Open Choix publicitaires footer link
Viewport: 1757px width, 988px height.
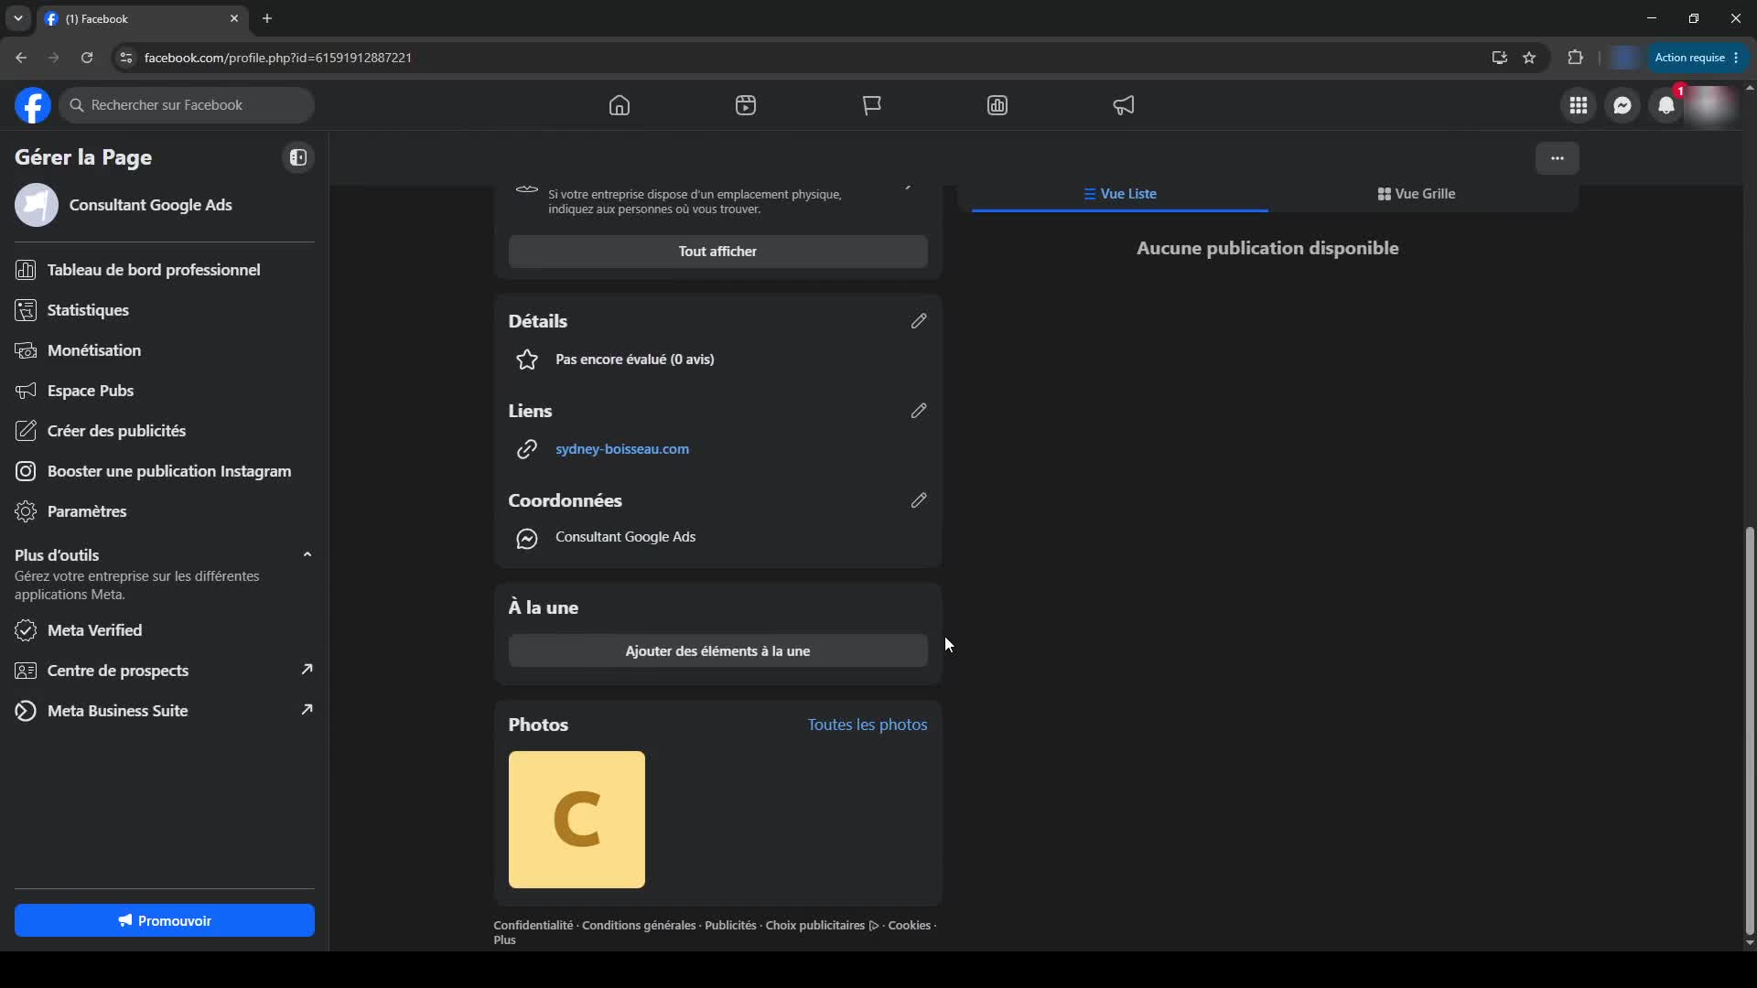pos(822,926)
